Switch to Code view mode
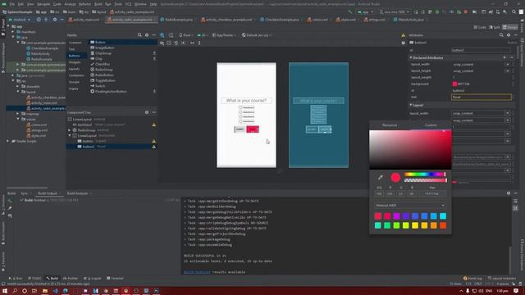This screenshot has width=525, height=295. pos(480,27)
